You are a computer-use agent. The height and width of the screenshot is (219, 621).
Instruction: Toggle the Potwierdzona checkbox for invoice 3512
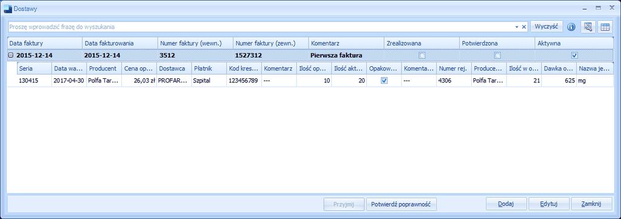click(497, 55)
